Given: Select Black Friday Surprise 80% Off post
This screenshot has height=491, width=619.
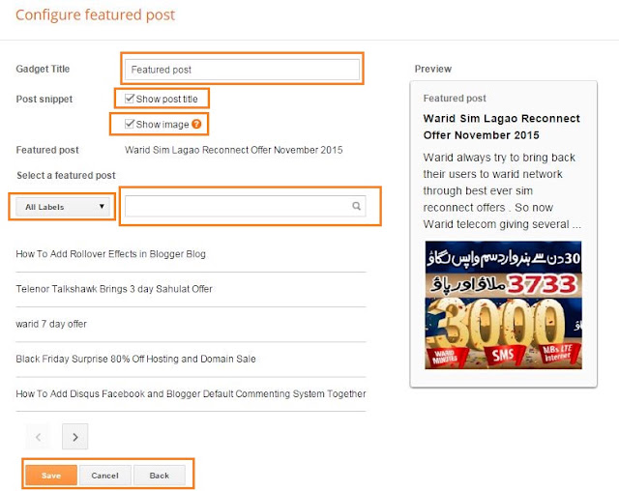Looking at the screenshot, I should pos(135,359).
